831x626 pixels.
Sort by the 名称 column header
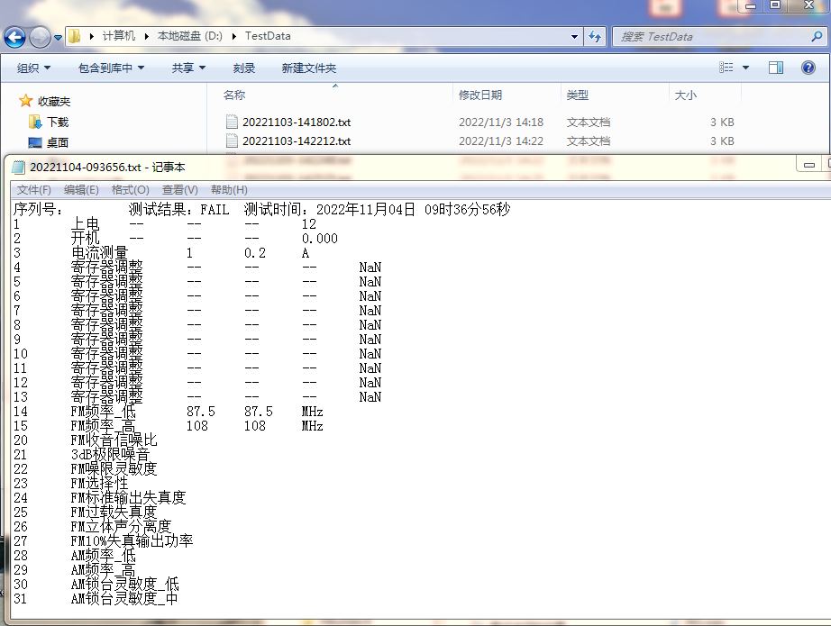point(234,95)
